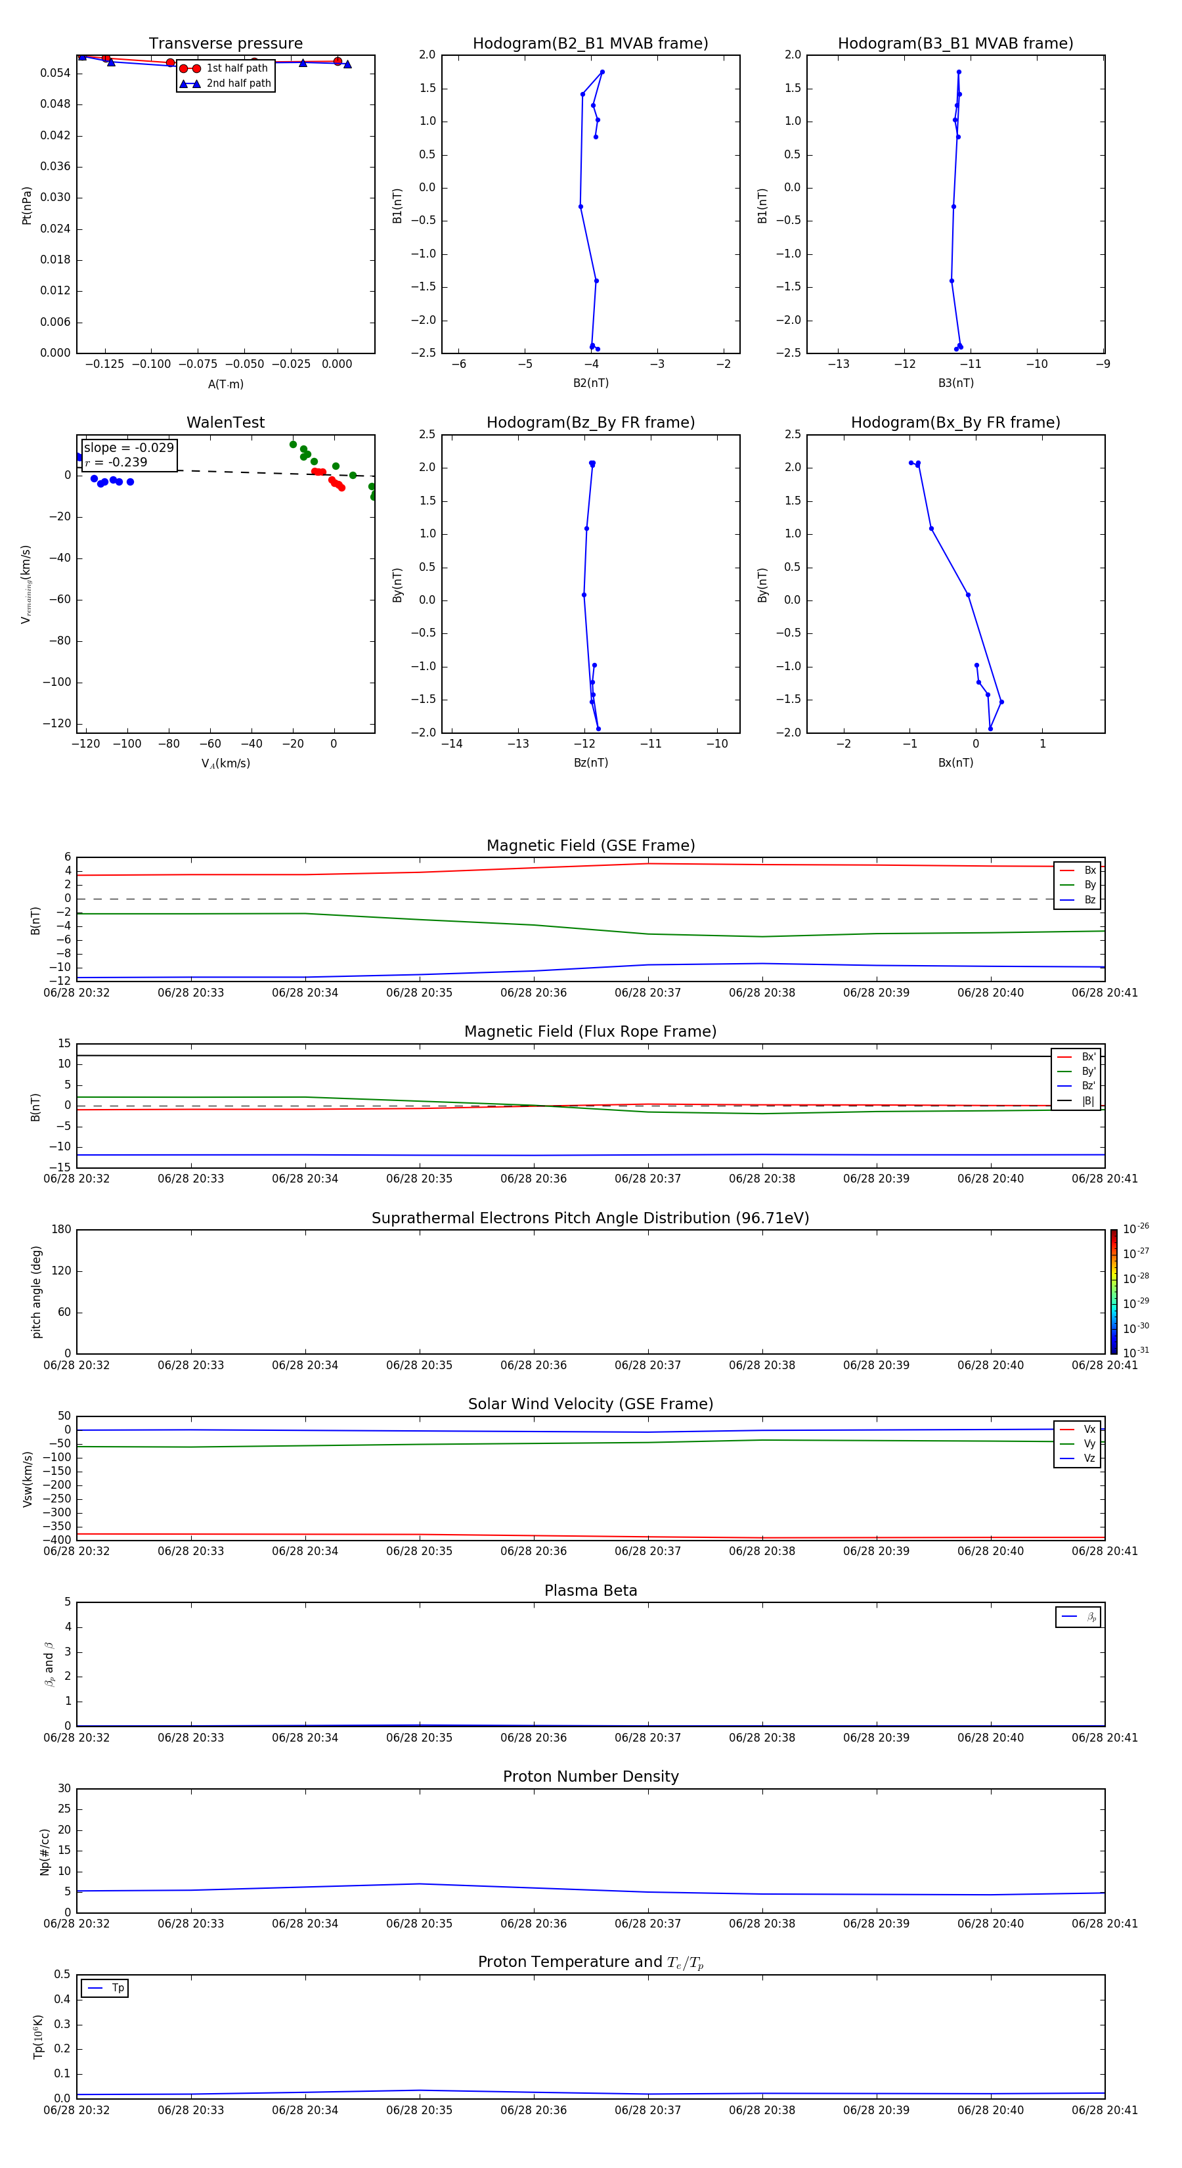Screen dimensions: 1182x2168
Task: Click the "A(T·m)" x-axis label
Action: (225, 384)
